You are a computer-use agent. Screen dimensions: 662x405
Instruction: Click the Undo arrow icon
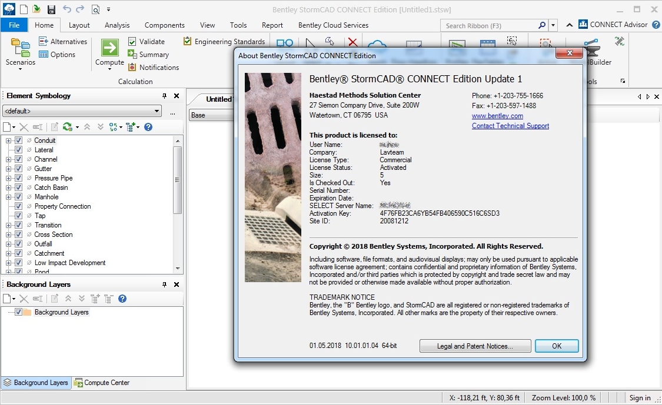(x=66, y=8)
